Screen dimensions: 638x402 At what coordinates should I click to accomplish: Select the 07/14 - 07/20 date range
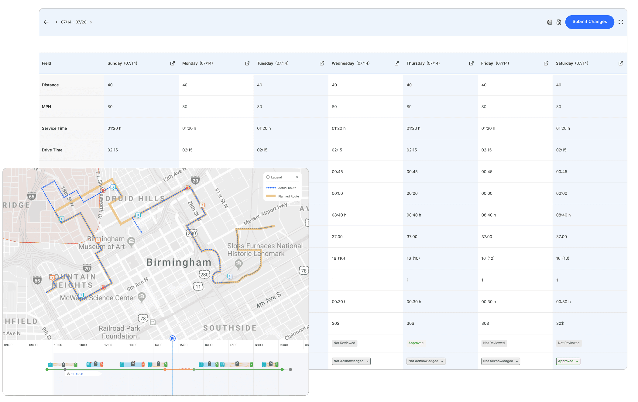[74, 22]
